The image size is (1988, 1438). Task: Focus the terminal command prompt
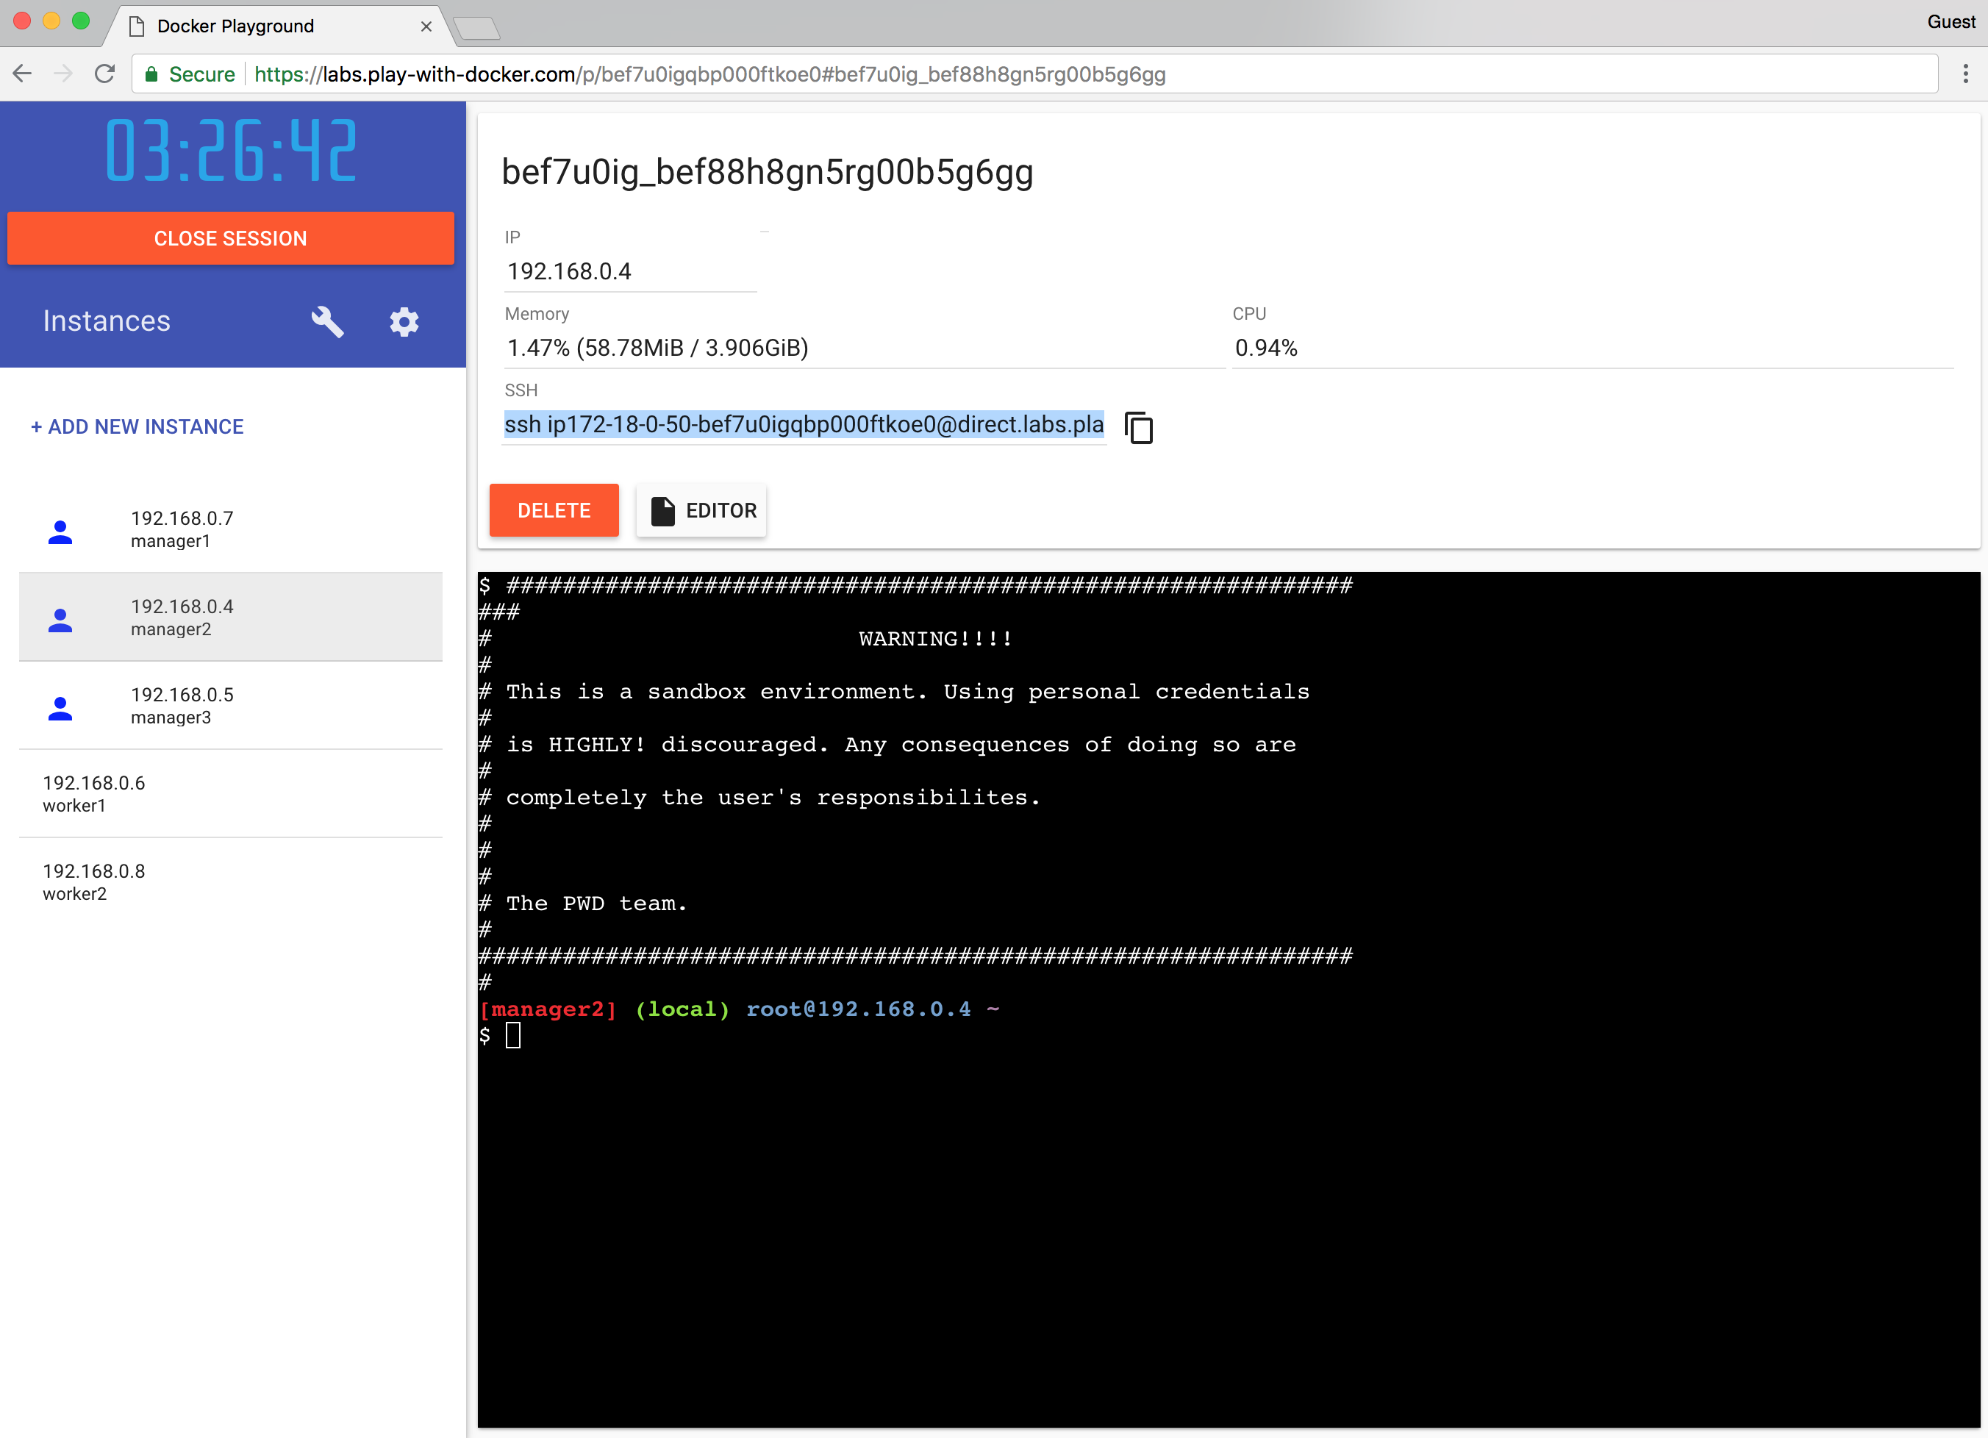(x=514, y=1035)
